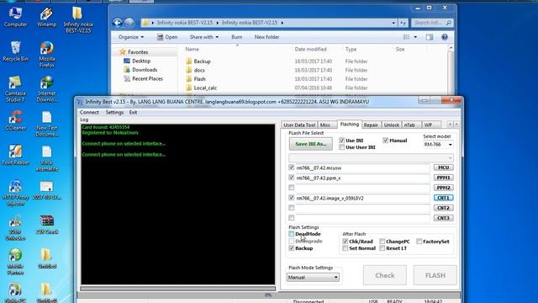Click the Explorer help question-mark icon

tap(445, 37)
